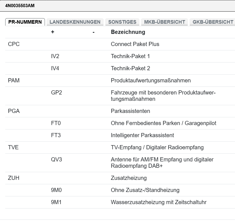Open the MKB-ÜBERSICHT tab
Screen dimensions: 235x222
click(164, 22)
